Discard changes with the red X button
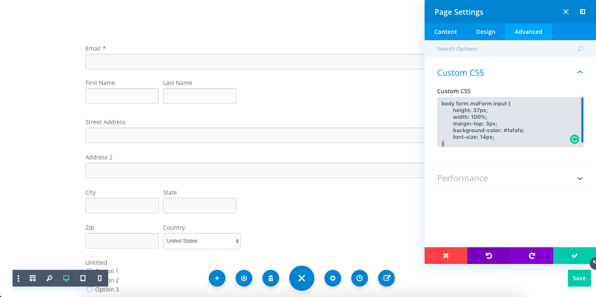The height and width of the screenshot is (297, 596). [446, 256]
